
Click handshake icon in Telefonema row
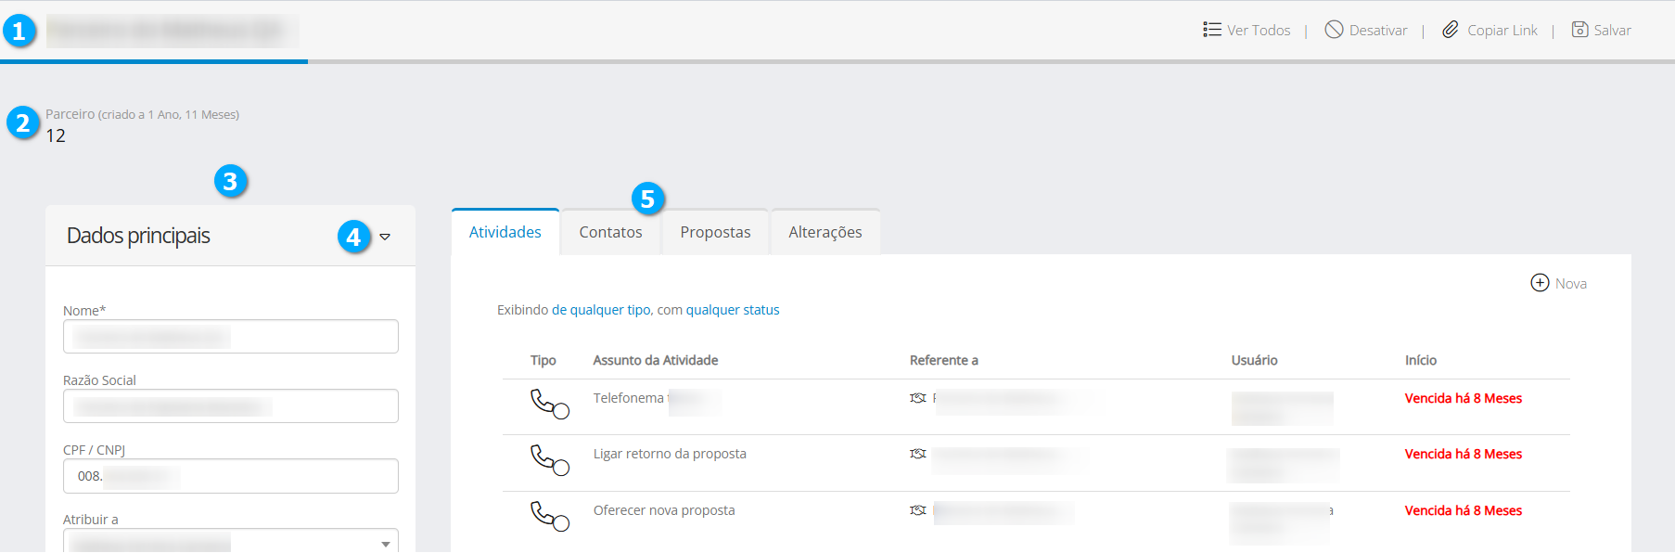tap(918, 398)
